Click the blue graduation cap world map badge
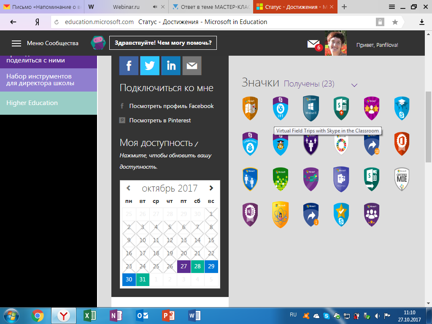 click(x=402, y=108)
